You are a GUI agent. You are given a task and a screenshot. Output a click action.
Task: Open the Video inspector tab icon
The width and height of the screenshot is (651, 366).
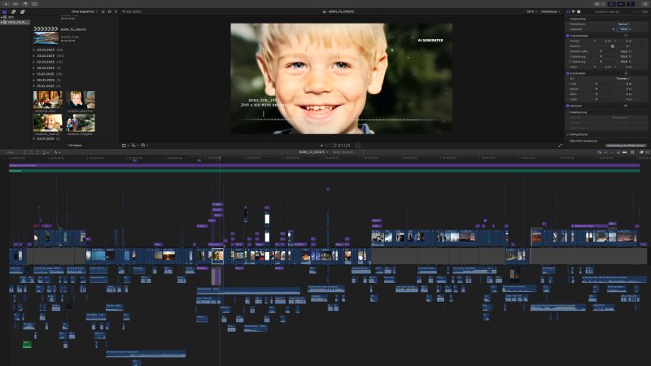[x=568, y=11]
